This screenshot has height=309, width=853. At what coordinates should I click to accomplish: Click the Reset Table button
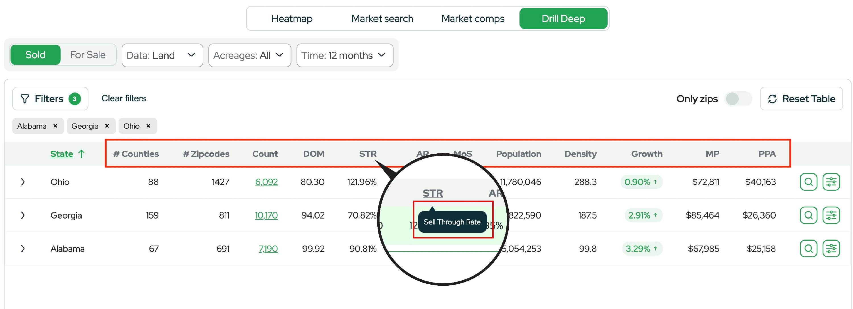[x=801, y=99]
